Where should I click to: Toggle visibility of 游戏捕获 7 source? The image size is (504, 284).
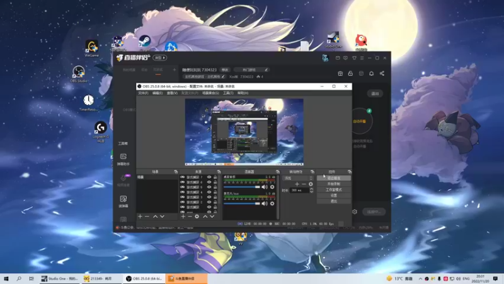[209, 177]
